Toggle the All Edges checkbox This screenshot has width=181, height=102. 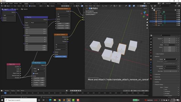pyautogui.click(x=164, y=94)
